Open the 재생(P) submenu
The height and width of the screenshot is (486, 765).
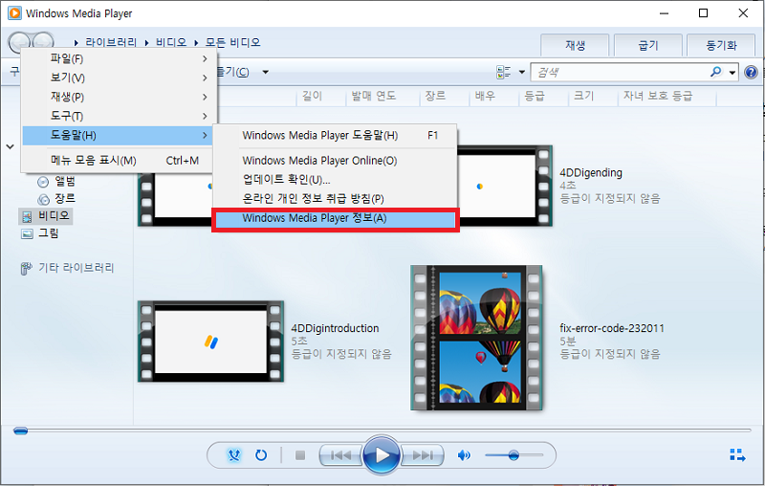[119, 97]
